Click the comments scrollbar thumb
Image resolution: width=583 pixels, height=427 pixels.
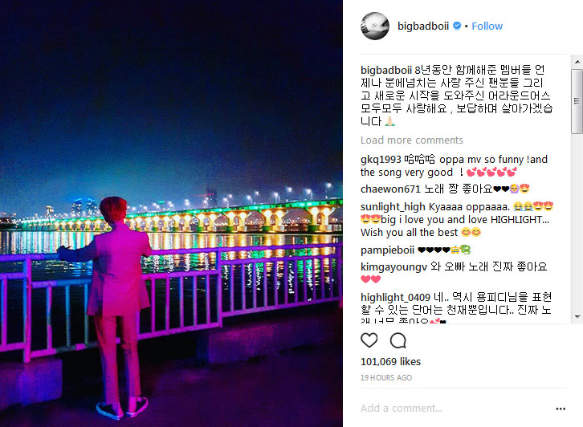(x=577, y=101)
